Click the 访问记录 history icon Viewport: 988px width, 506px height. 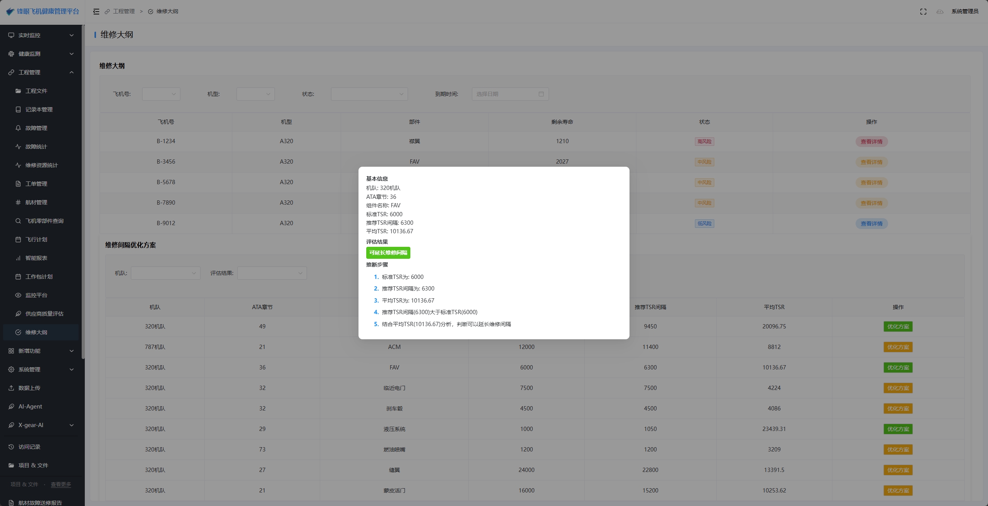pyautogui.click(x=11, y=447)
